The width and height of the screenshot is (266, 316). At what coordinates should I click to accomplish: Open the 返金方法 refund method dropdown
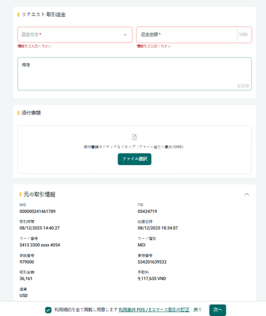point(75,35)
